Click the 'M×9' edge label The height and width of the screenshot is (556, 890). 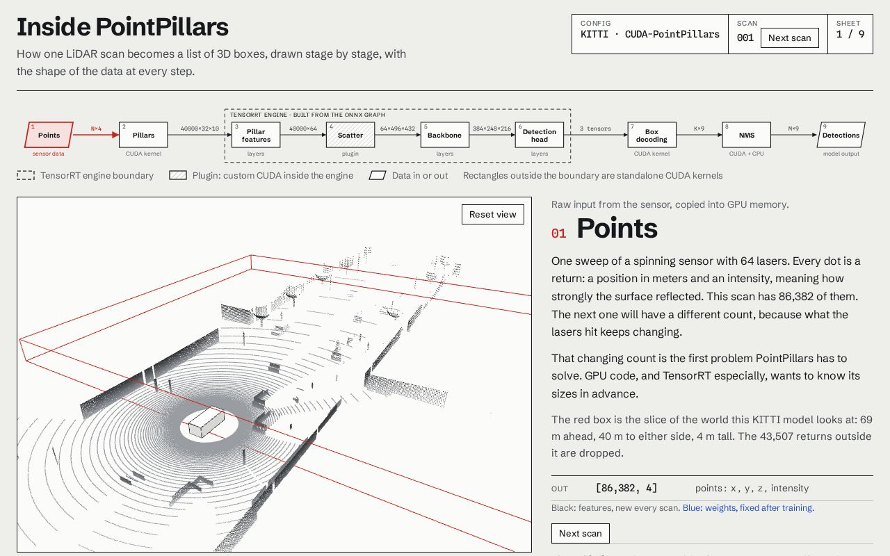(x=793, y=129)
